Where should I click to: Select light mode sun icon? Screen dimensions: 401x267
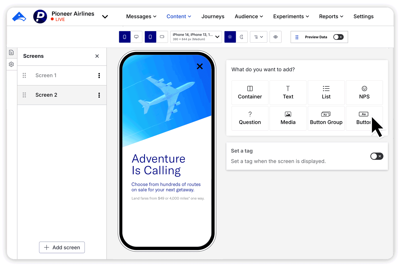click(230, 37)
